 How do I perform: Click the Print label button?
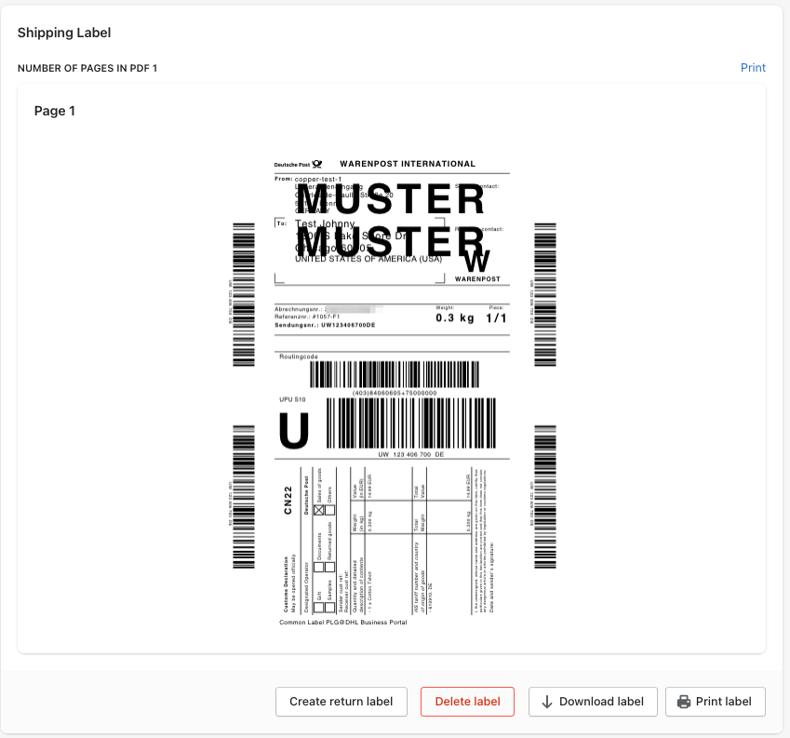tap(716, 702)
